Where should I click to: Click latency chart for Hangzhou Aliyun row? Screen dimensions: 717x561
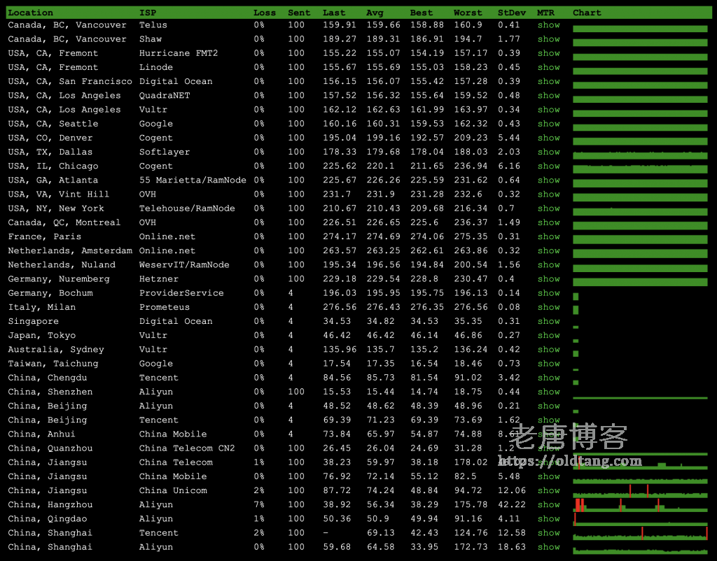click(x=640, y=505)
